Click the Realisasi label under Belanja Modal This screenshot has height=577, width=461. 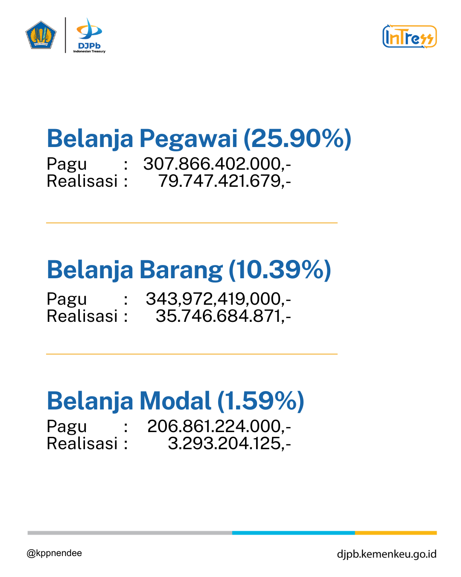82,444
